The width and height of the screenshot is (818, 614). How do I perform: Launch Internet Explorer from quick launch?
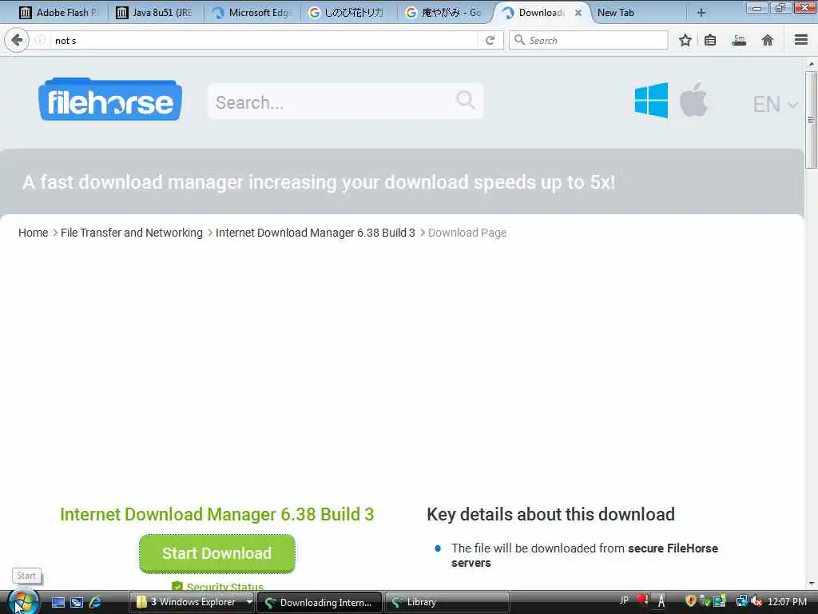point(96,602)
